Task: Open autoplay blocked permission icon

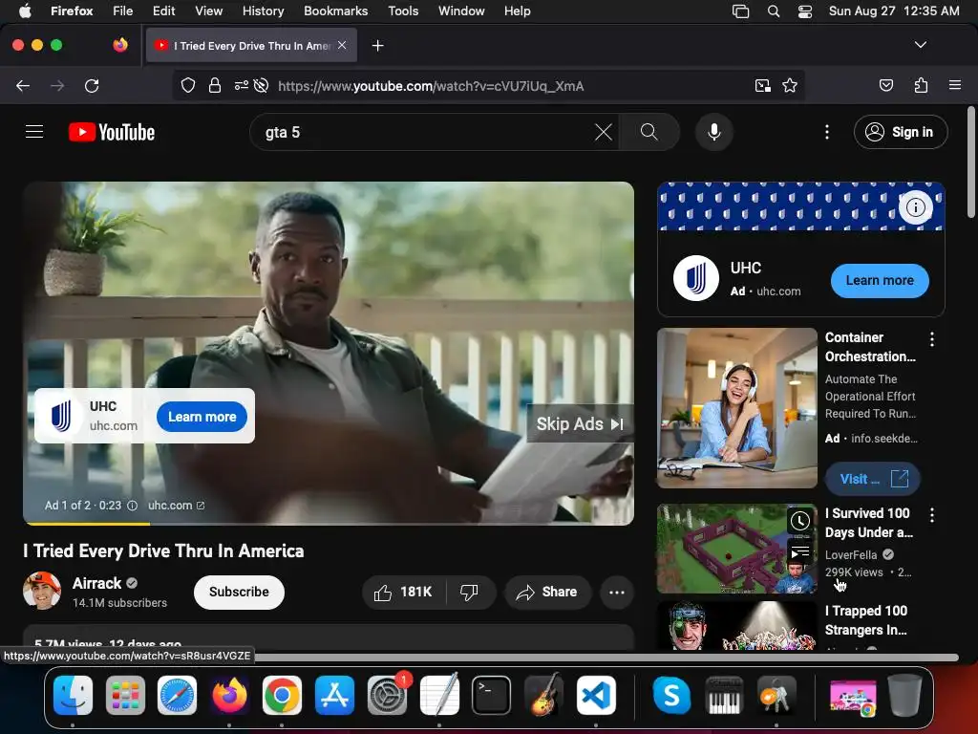Action: [x=262, y=85]
